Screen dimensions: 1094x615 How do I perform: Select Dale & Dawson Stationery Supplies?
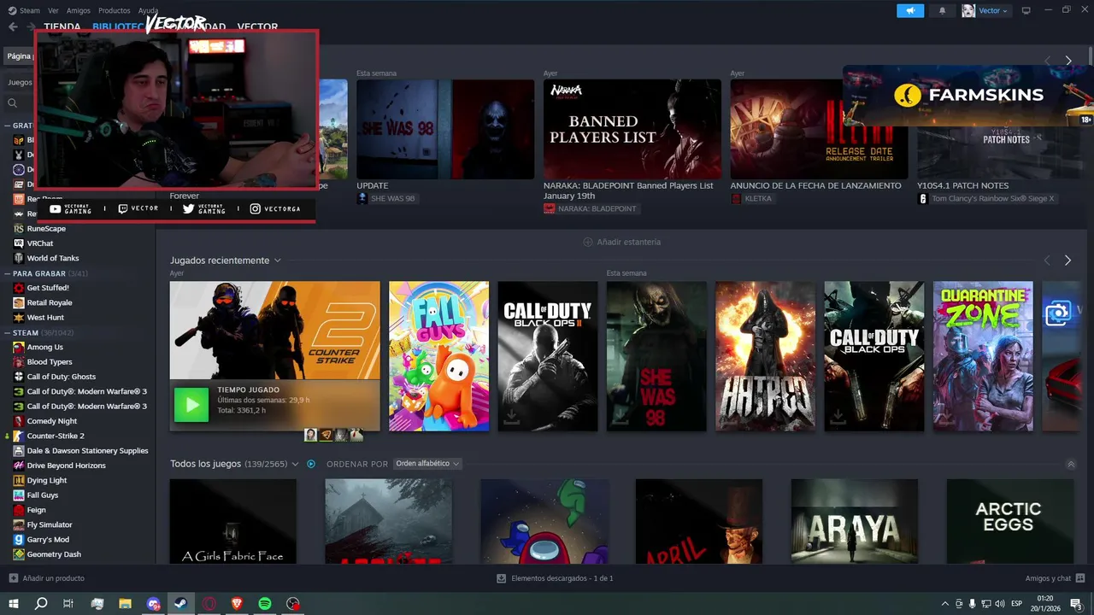(x=87, y=451)
